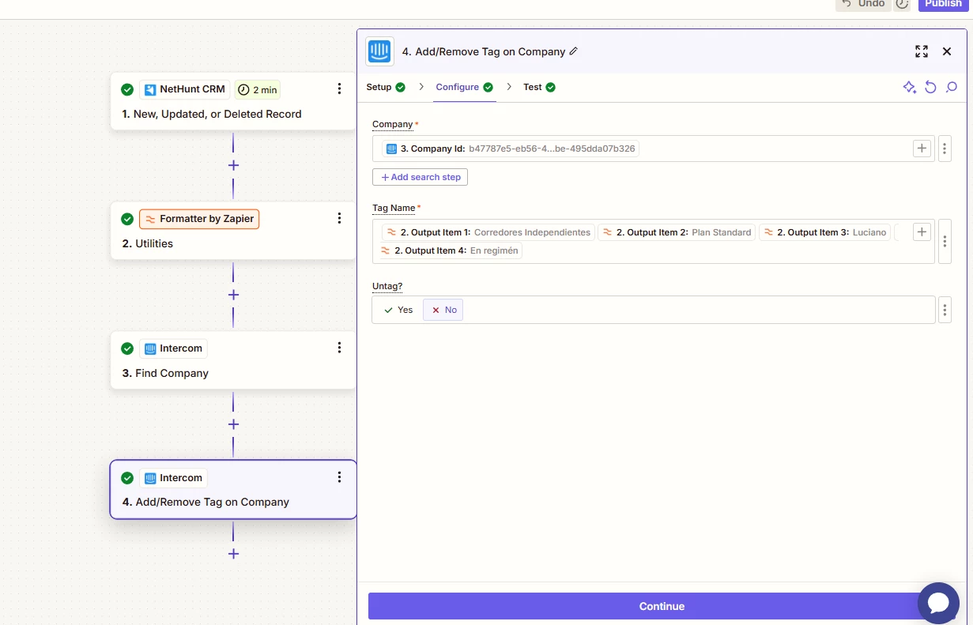973x625 pixels.
Task: Select step 3 Find Company
Action: (x=233, y=360)
